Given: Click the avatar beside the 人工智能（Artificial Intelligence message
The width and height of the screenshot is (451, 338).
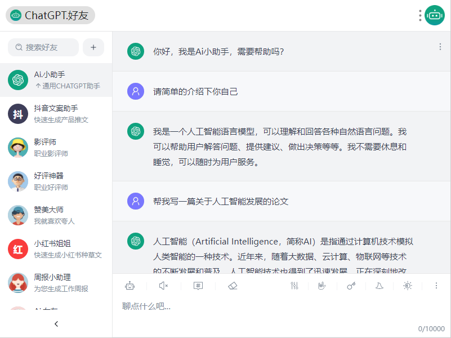Looking at the screenshot, I should coord(136,241).
